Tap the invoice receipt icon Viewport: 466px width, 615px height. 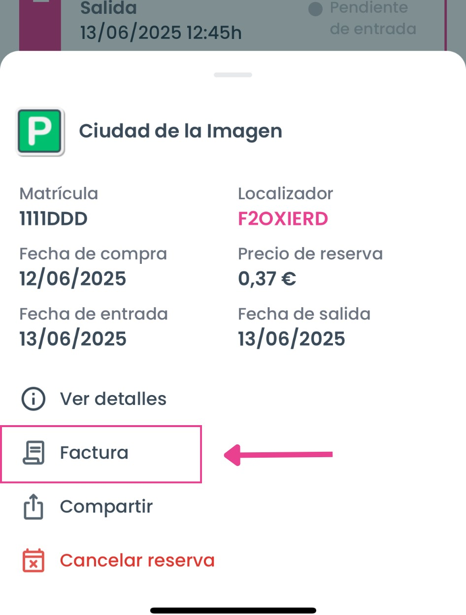33,453
